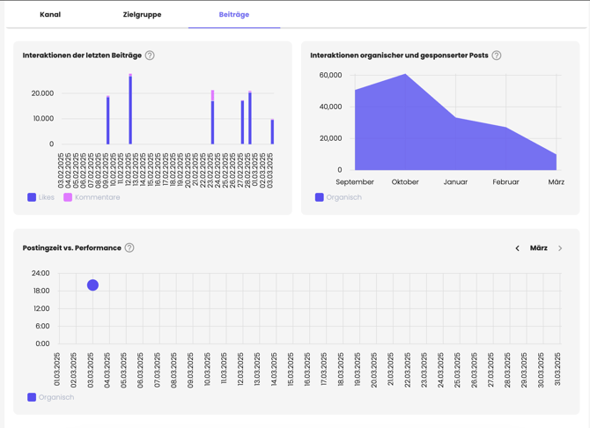This screenshot has height=428, width=590.
Task: Click the März month label in selector
Action: (538, 247)
